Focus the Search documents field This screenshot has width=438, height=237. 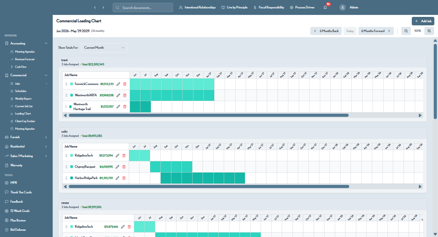tap(143, 8)
